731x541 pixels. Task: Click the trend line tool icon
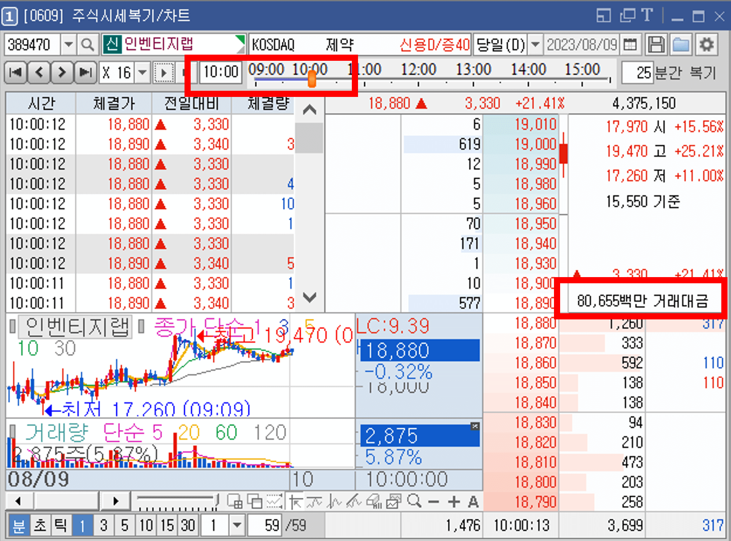pos(314,501)
